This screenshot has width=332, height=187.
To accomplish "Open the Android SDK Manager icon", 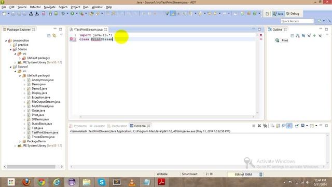I will 50,14.
